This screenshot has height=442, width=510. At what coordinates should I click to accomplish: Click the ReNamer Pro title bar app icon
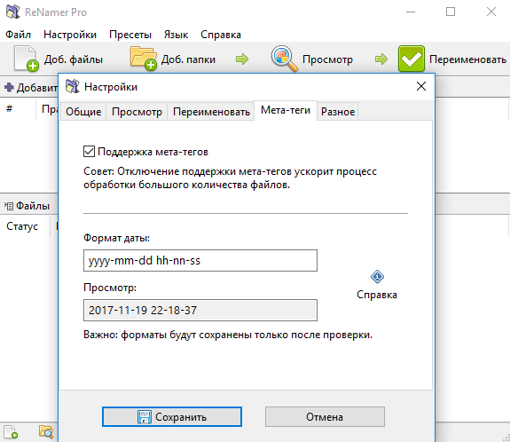(x=12, y=12)
